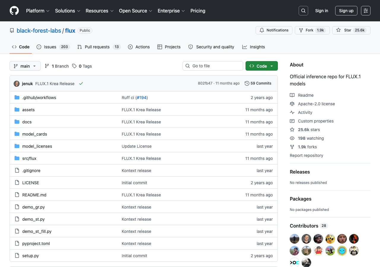Click the Sign up button
This screenshot has height=267, width=380.
click(x=346, y=11)
